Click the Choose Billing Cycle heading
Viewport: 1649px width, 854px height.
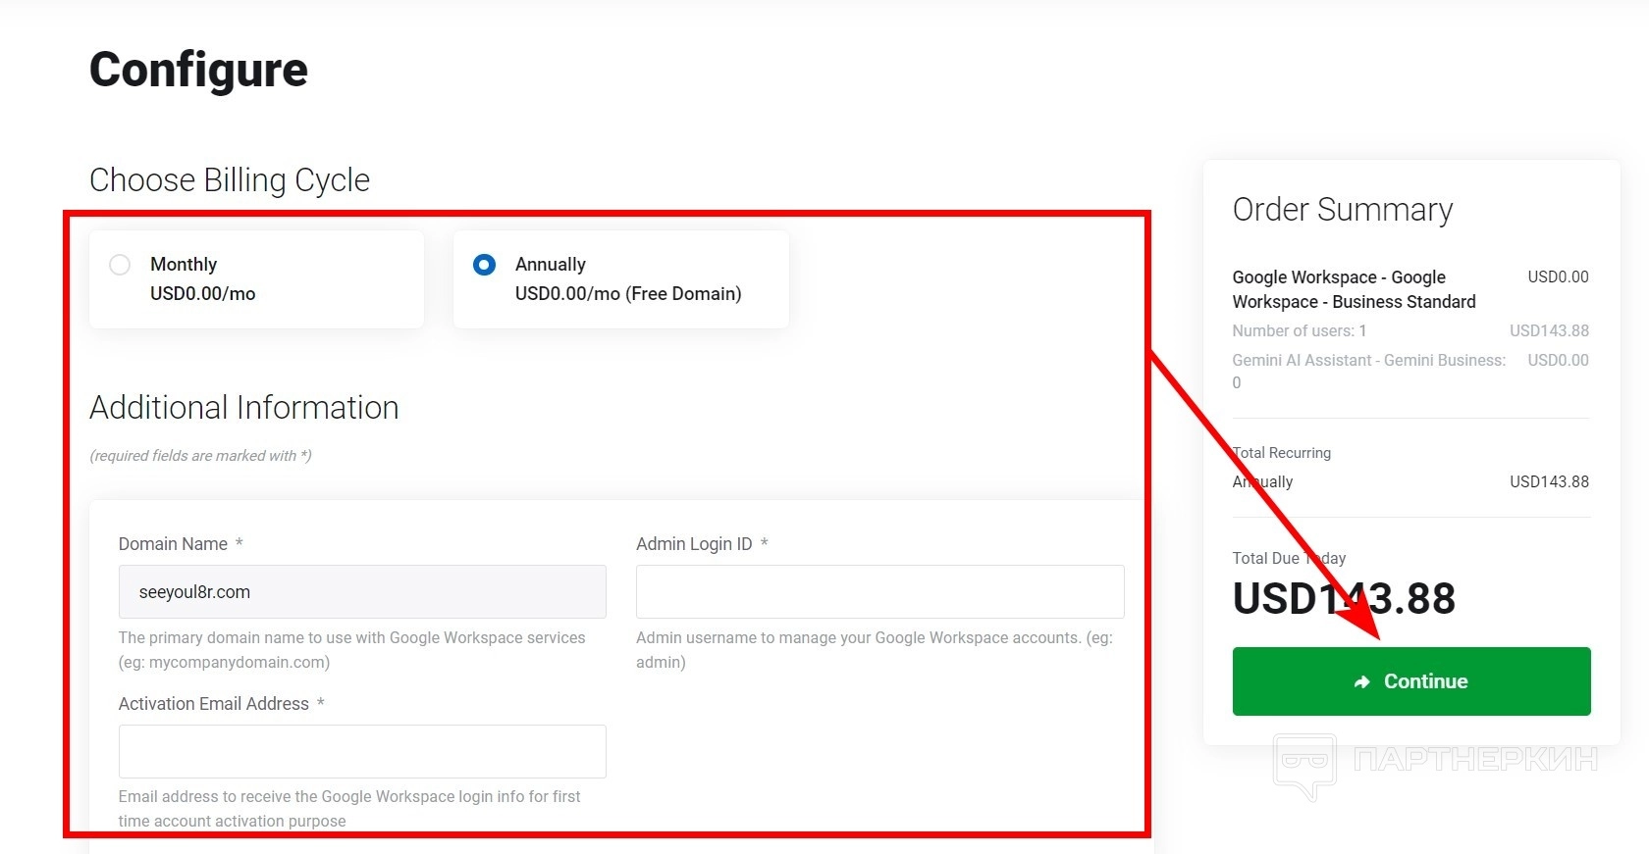(x=230, y=180)
